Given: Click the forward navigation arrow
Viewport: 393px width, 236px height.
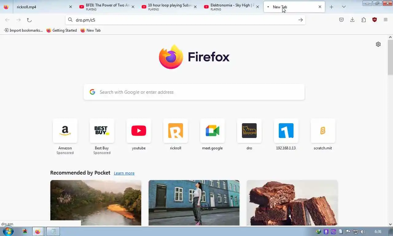Looking at the screenshot, I should click(x=18, y=20).
